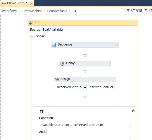
Task: Select the Trigger circle marker
Action: [x=31, y=37]
